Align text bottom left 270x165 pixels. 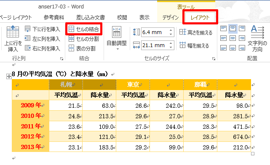pos(223,48)
